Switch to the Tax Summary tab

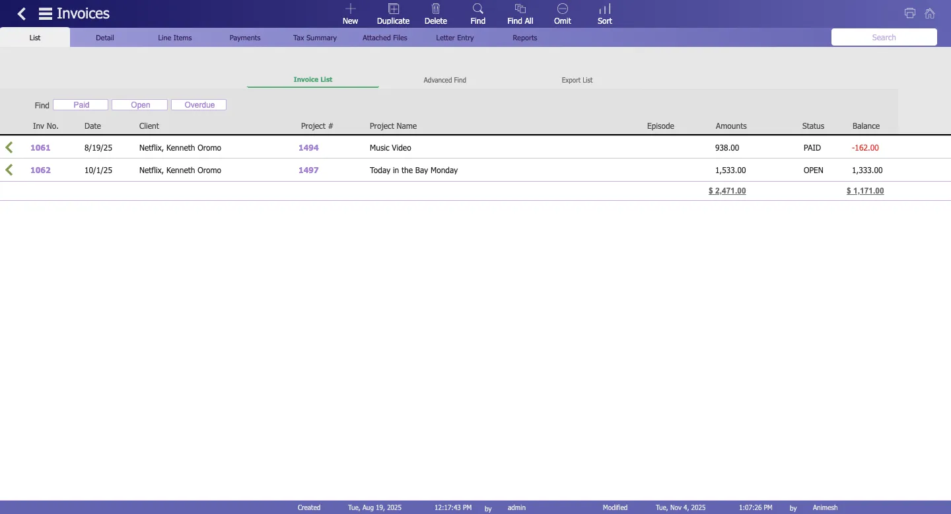[314, 38]
